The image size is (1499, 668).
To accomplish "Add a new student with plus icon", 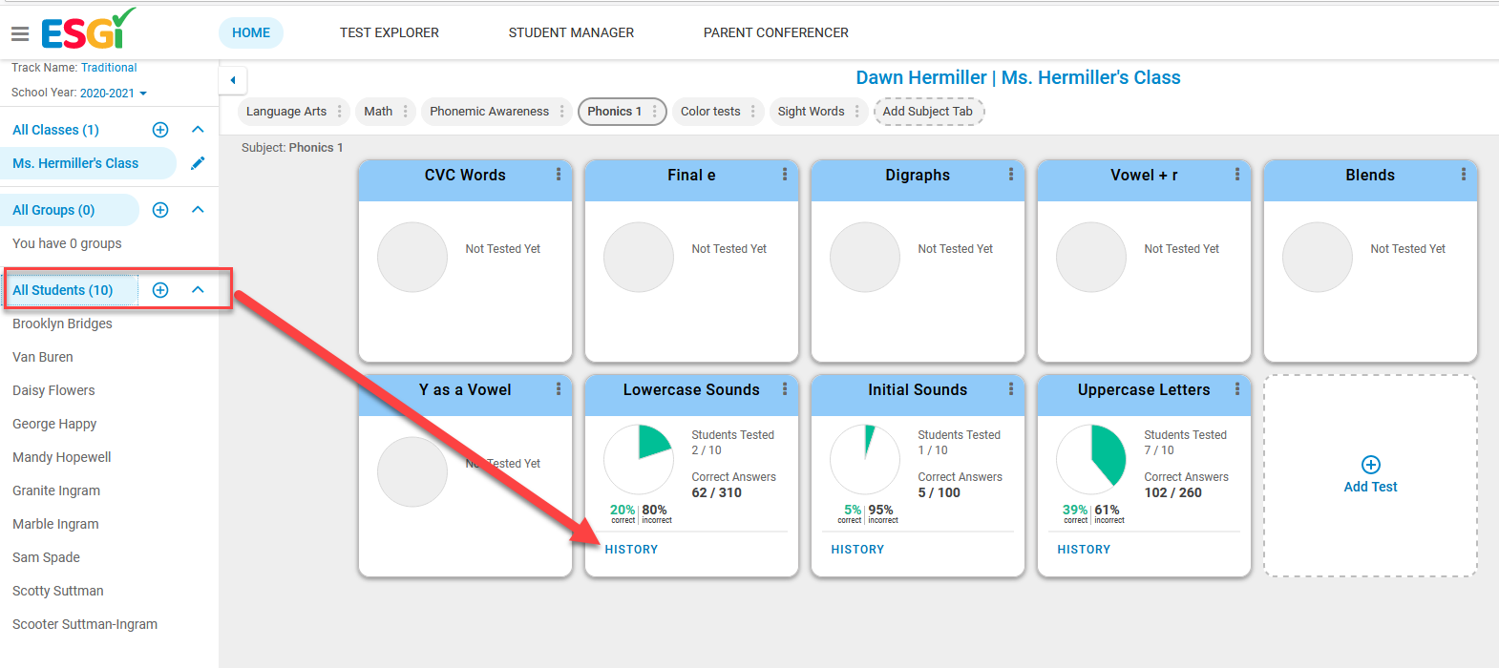I will tap(160, 290).
